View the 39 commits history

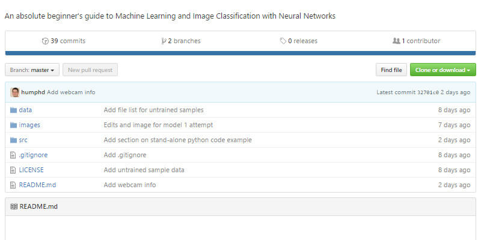64,41
